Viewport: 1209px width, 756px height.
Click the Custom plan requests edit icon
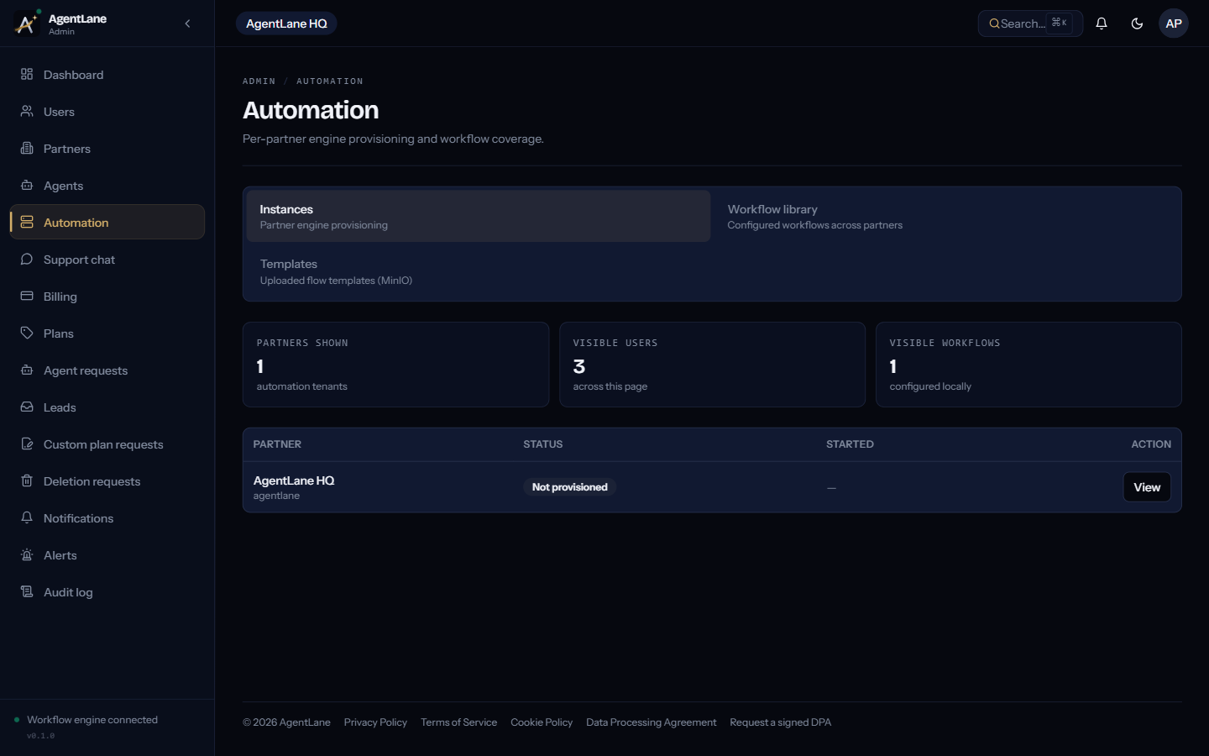(27, 444)
